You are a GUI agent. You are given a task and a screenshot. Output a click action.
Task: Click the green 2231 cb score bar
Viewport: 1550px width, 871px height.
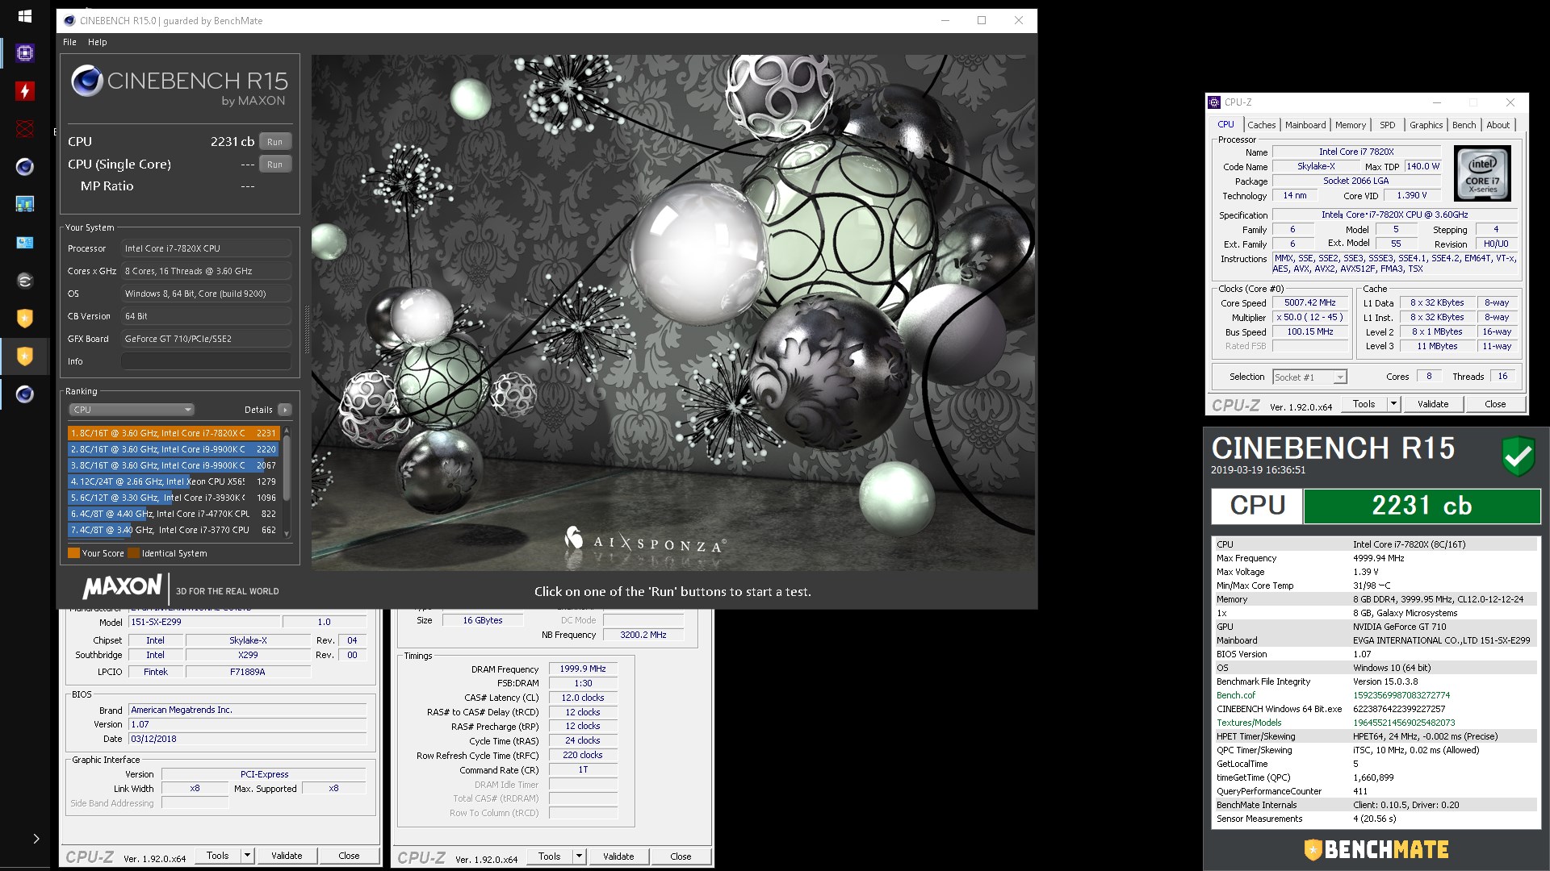tap(1422, 506)
